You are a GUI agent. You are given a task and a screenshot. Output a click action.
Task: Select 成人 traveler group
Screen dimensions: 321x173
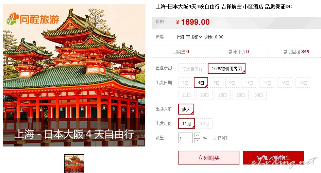[186, 109]
